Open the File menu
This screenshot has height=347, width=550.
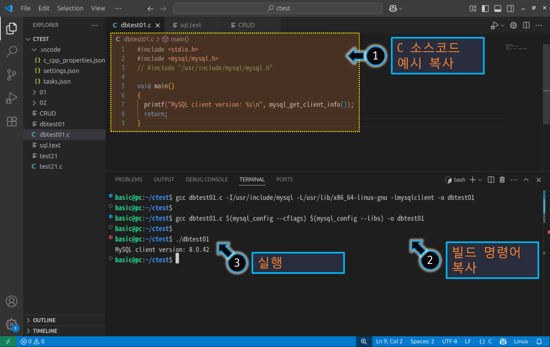[x=26, y=8]
